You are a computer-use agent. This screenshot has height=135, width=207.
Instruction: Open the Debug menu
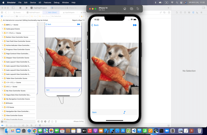point(57,3)
